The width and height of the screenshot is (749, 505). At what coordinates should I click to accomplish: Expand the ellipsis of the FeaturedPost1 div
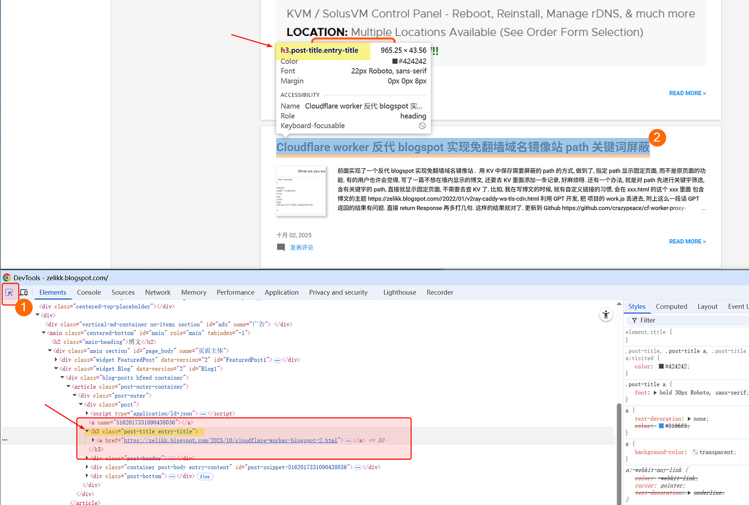[x=277, y=360]
